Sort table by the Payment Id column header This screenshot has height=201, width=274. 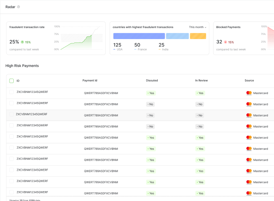pos(90,80)
